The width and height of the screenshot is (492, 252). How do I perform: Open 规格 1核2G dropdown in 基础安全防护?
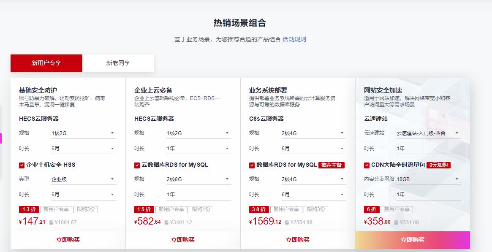coord(84,133)
